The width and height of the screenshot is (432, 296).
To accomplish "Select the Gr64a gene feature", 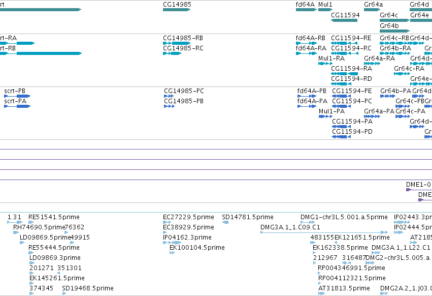I will [x=372, y=10].
